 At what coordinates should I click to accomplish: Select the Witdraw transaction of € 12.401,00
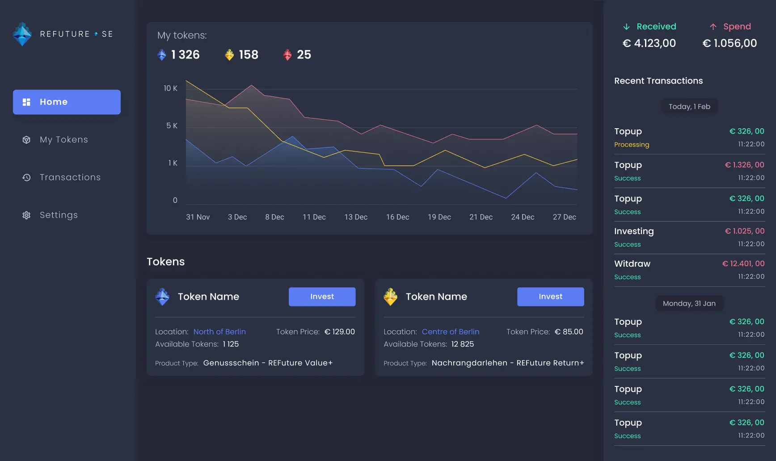coord(689,270)
